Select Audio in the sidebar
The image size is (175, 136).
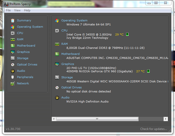click(x=21, y=71)
